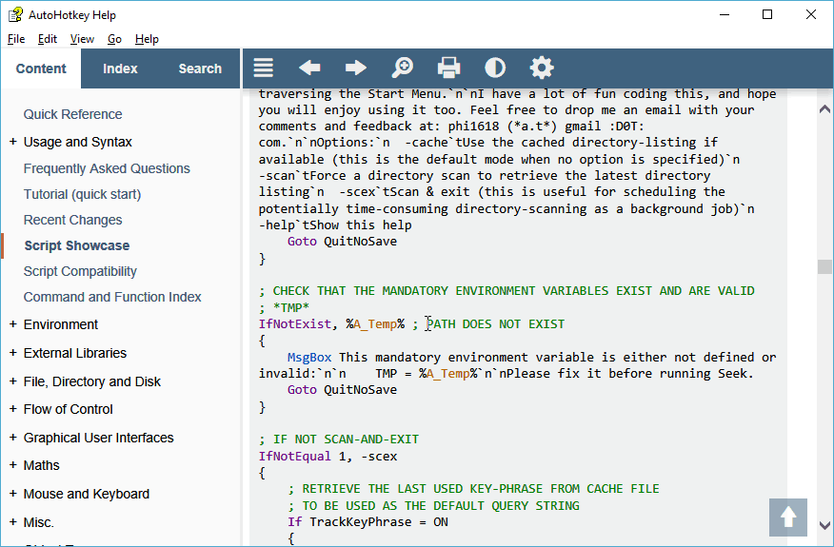This screenshot has height=547, width=834.
Task: Expand the Environment tree node
Action: [13, 324]
